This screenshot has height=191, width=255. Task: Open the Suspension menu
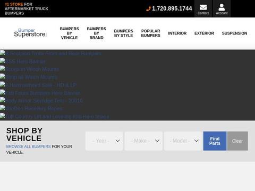point(234,33)
